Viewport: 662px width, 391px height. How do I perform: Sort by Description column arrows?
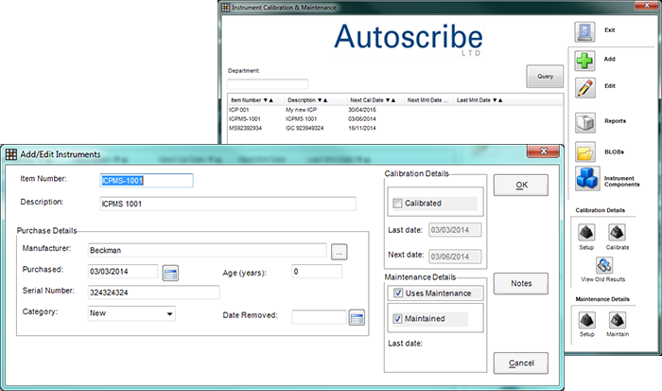[x=322, y=100]
